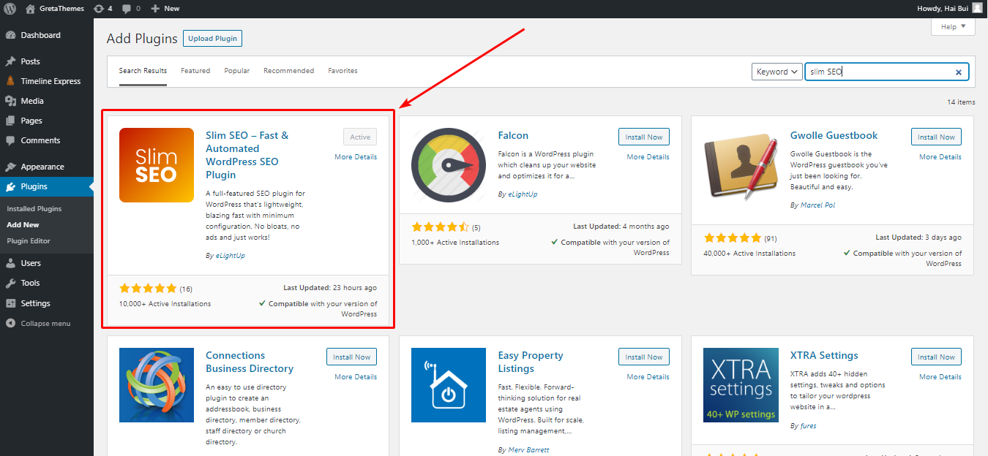Click the Upload Plugin button
Screen dimensions: 988x456
tap(212, 38)
